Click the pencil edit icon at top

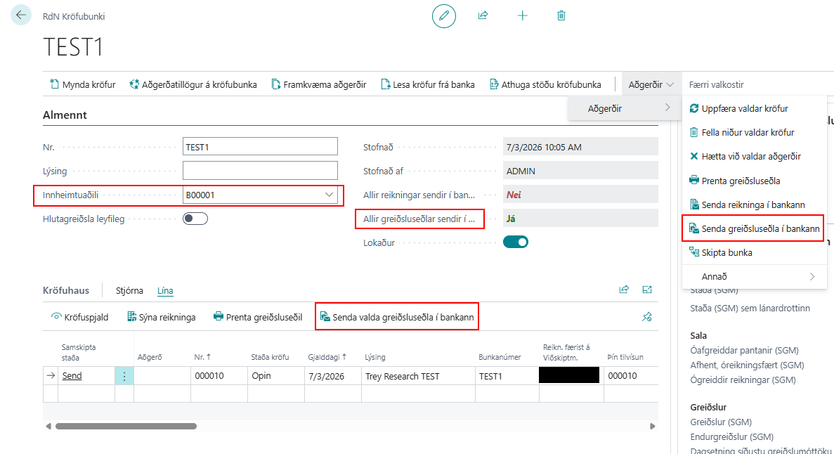(443, 16)
